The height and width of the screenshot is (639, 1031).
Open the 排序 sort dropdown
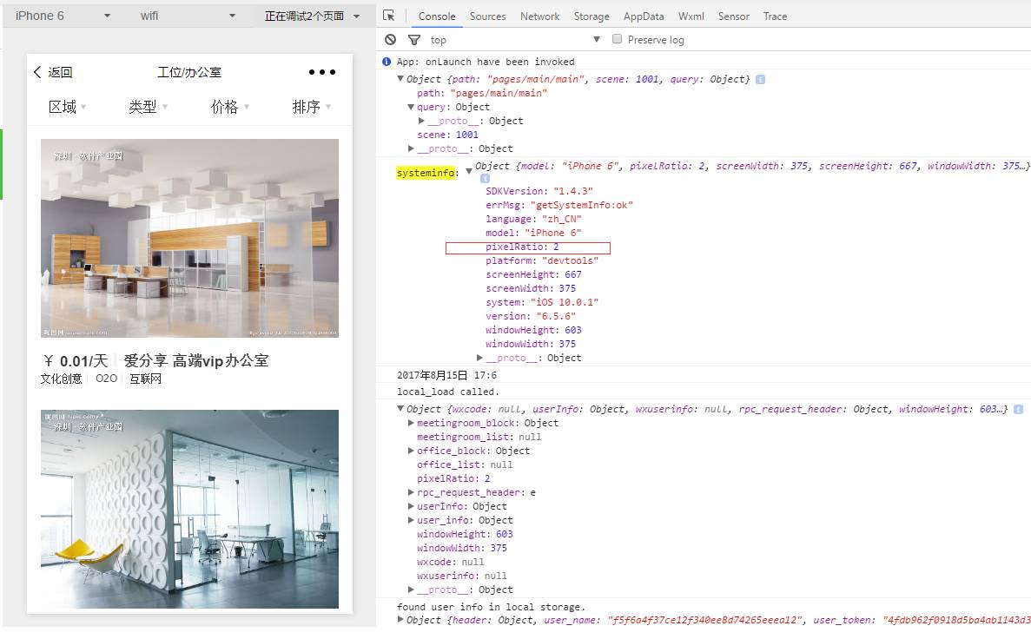(311, 107)
